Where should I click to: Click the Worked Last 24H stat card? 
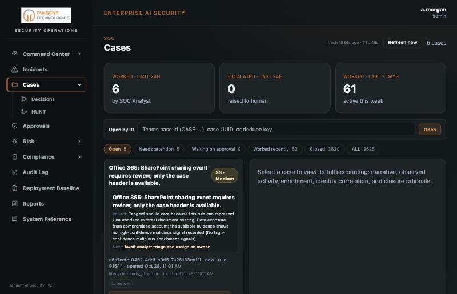tap(159, 88)
